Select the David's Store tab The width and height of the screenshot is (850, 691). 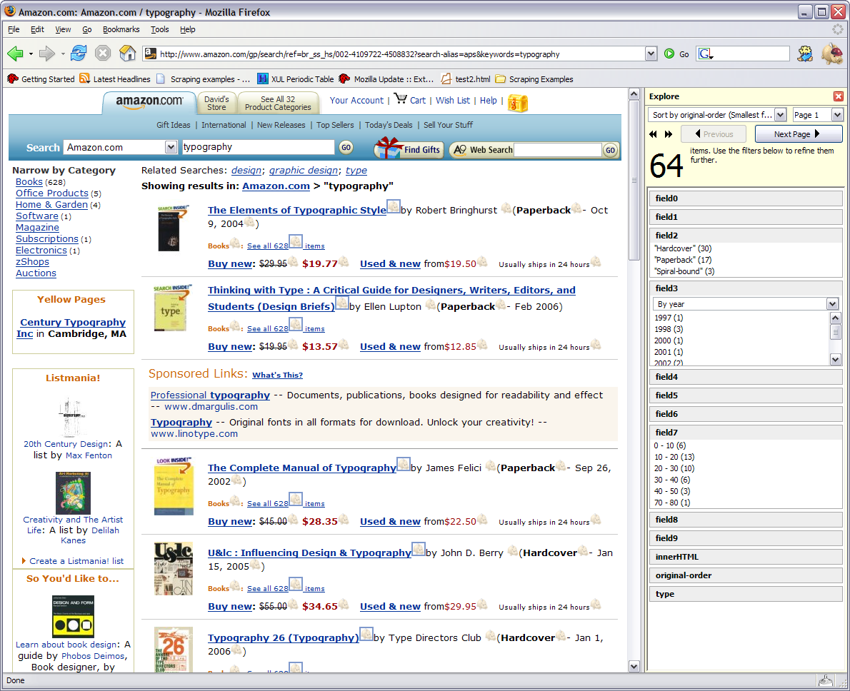pos(216,104)
